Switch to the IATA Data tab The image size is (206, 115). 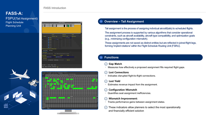[x=51, y=50]
